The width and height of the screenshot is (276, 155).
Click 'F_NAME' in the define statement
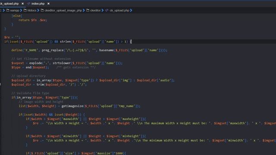[x=31, y=50]
